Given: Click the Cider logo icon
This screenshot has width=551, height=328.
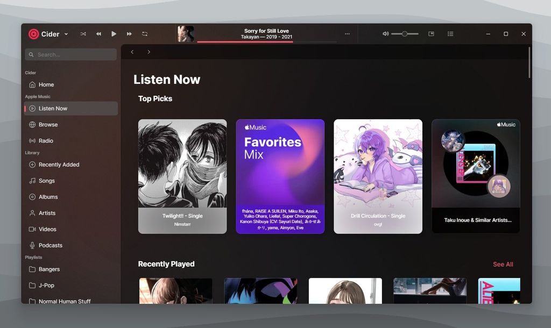Looking at the screenshot, I should (33, 33).
